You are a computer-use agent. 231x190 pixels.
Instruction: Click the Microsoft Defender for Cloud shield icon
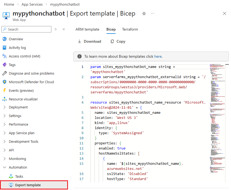tap(5, 82)
